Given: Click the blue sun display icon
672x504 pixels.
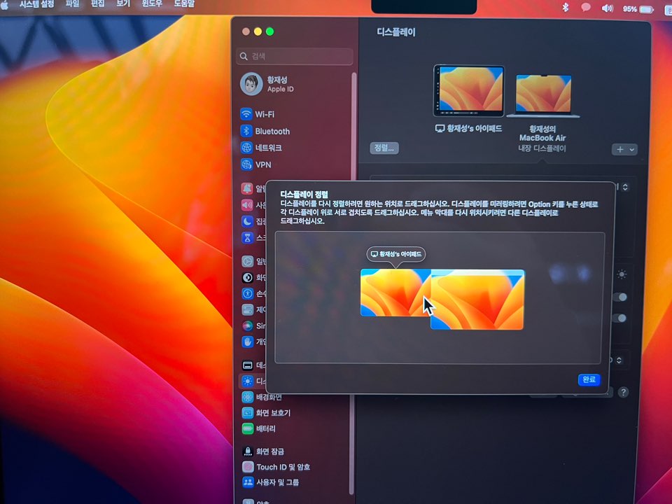Looking at the screenshot, I should 248,381.
